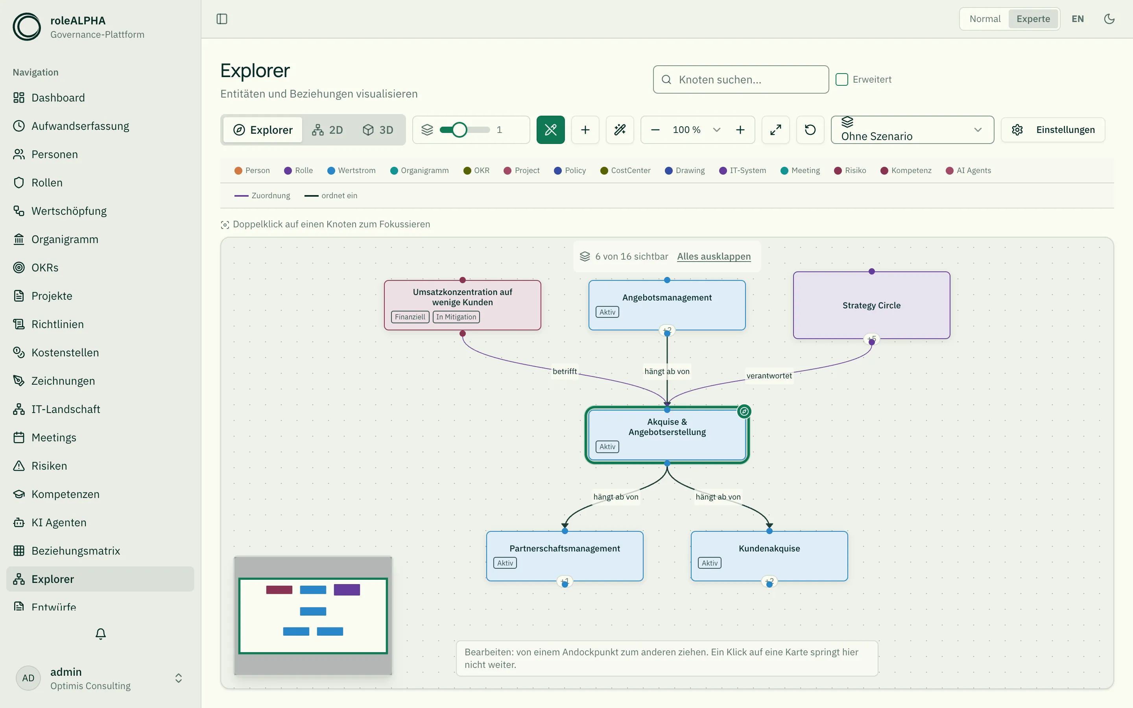
Task: Open the Beziehungsmatrix page
Action: pos(100,551)
